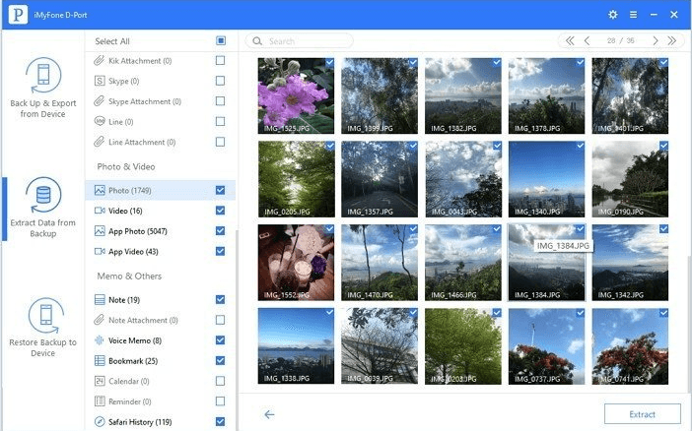Screen dimensions: 692x431
Task: Click the back arrow at bottom
Action: 269,414
